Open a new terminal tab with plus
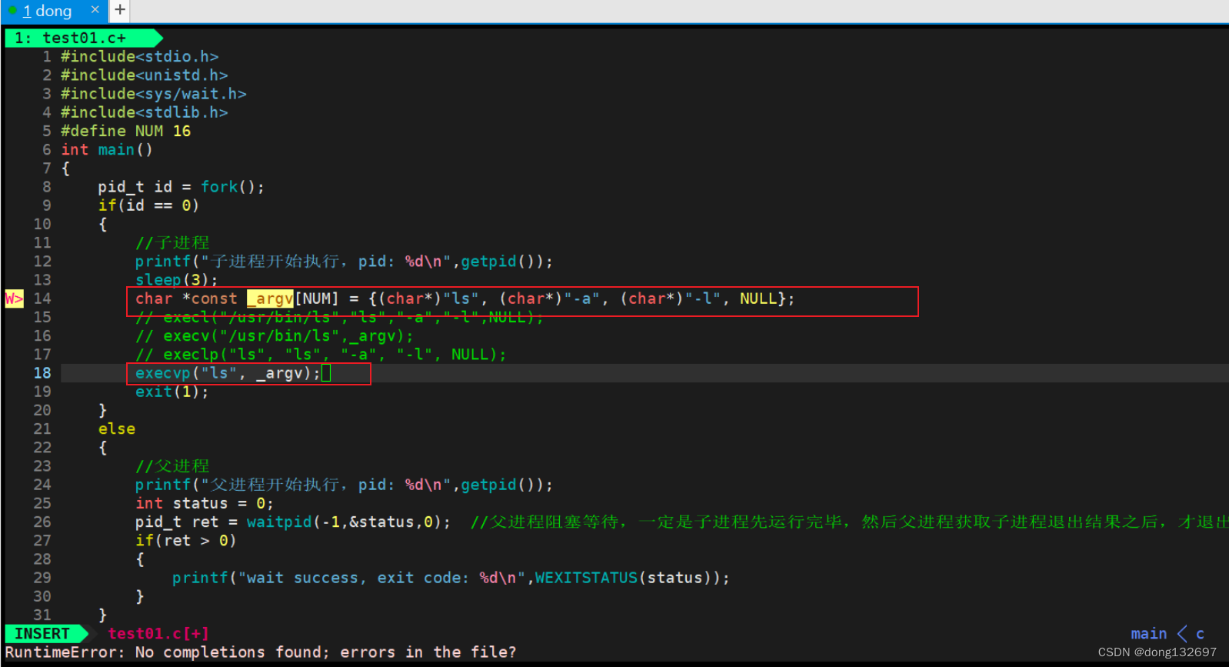Screen dimensions: 1229x667 120,10
